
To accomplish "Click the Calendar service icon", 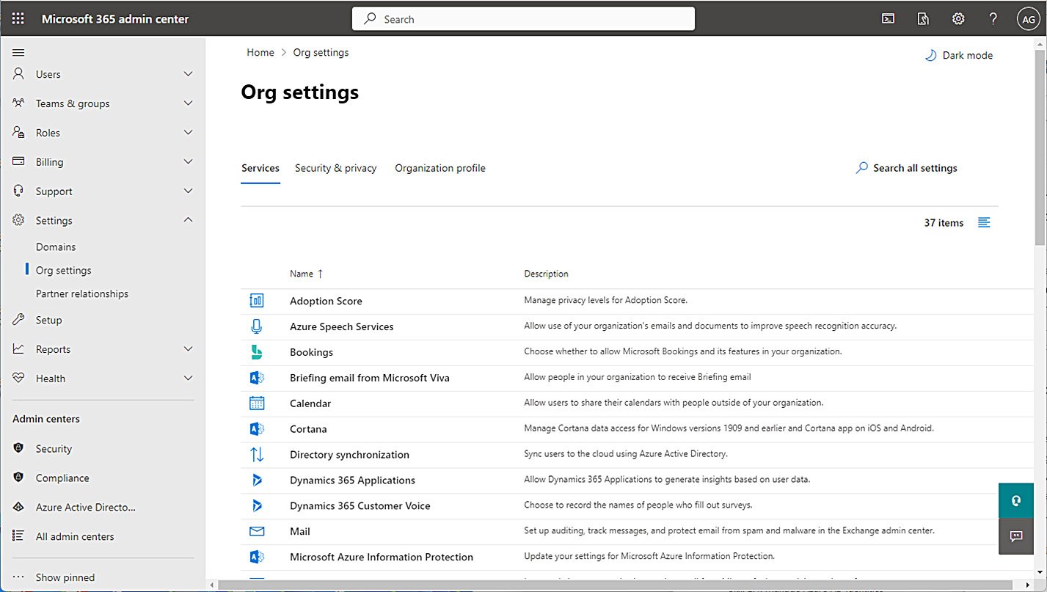I will click(x=257, y=403).
